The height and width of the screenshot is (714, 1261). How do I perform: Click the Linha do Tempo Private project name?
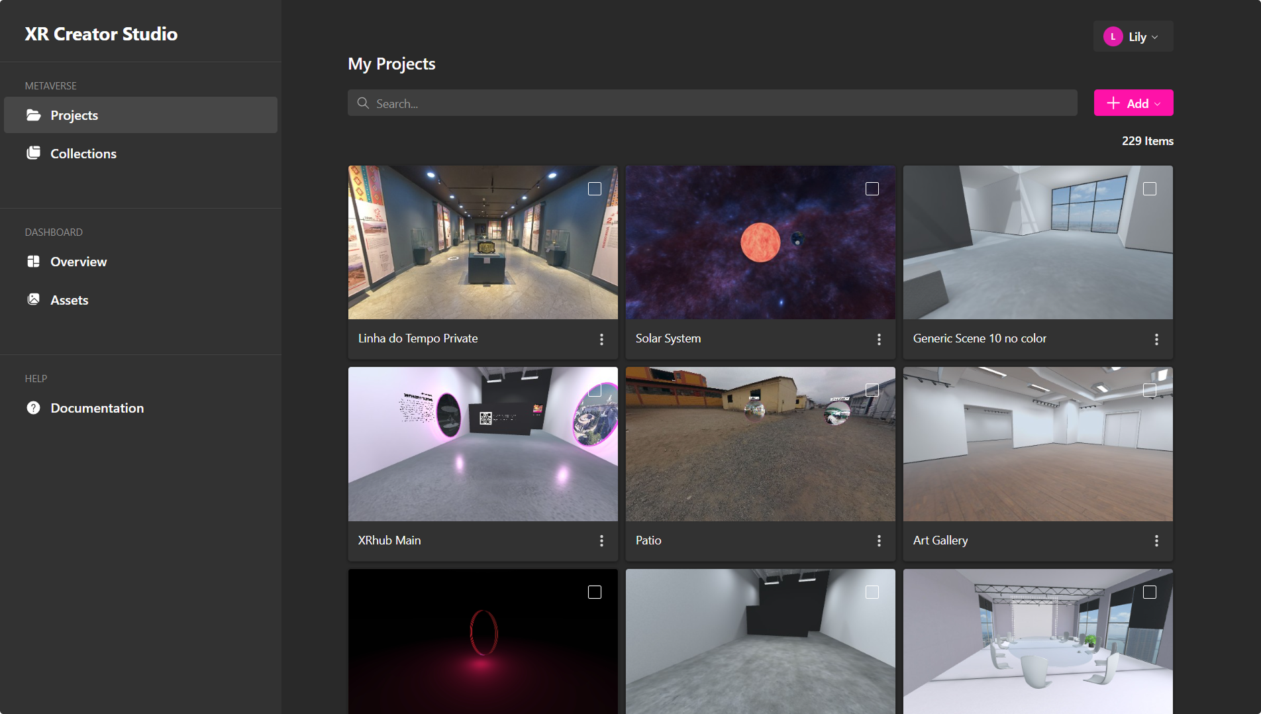tap(418, 338)
